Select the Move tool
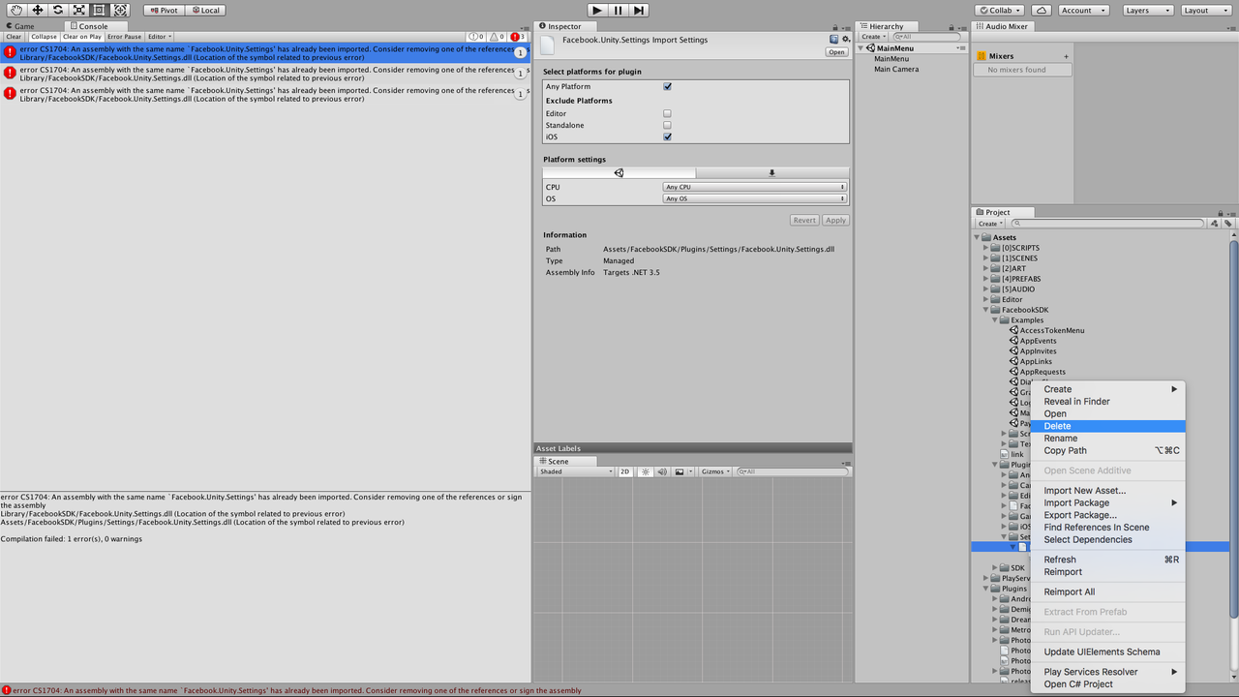Viewport: 1239px width, 697px height. coord(37,10)
